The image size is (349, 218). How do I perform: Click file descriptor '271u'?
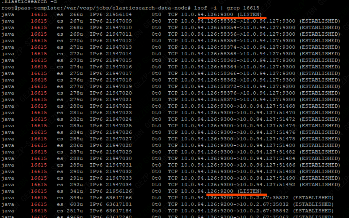click(76, 47)
